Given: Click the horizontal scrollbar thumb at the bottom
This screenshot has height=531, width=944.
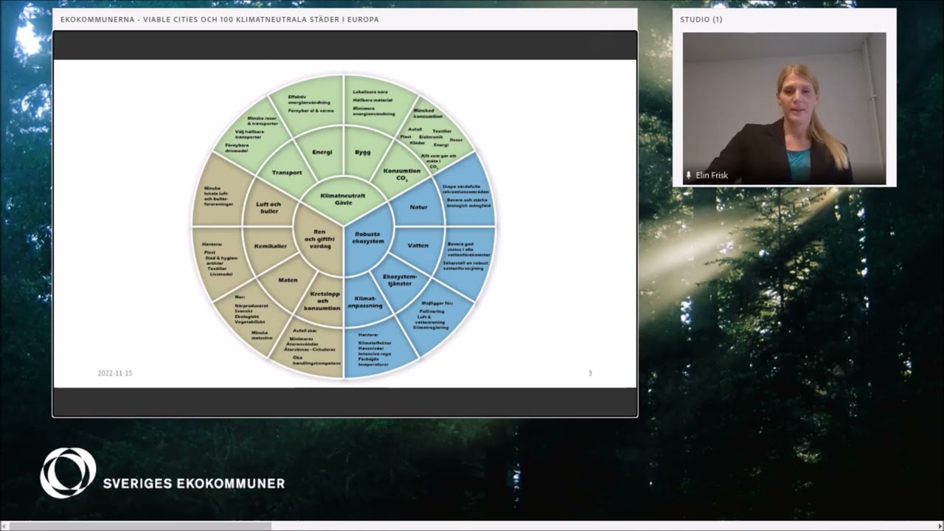Looking at the screenshot, I should tap(140, 526).
